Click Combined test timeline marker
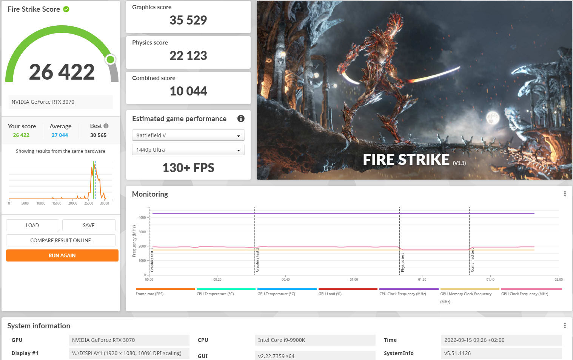This screenshot has width=573, height=360. click(x=472, y=260)
